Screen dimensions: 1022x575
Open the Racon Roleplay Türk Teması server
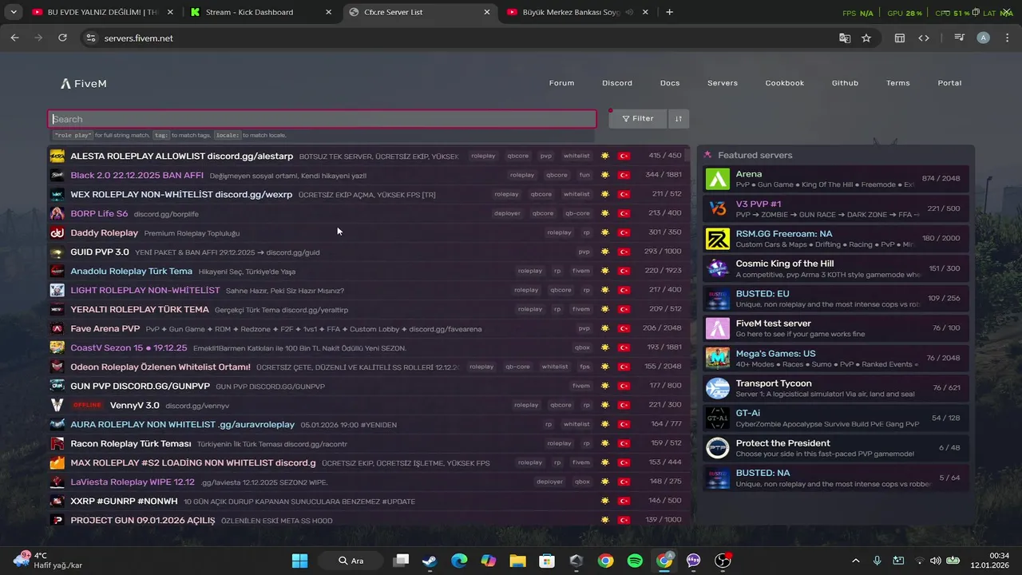pos(368,444)
